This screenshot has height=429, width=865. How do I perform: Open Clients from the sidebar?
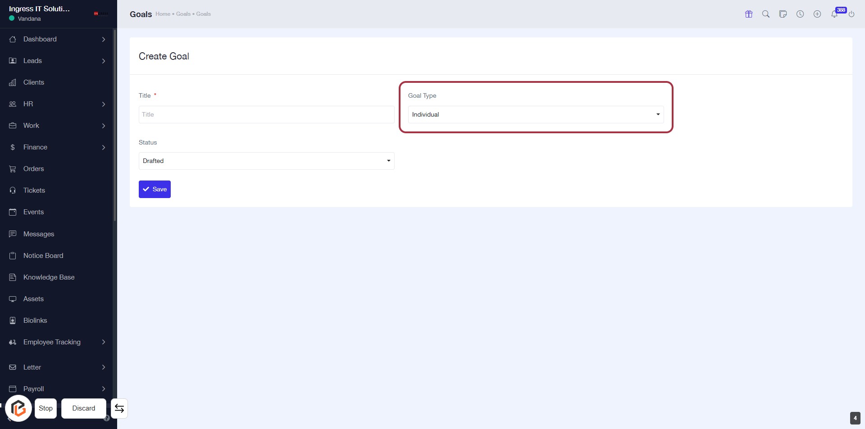[x=34, y=82]
